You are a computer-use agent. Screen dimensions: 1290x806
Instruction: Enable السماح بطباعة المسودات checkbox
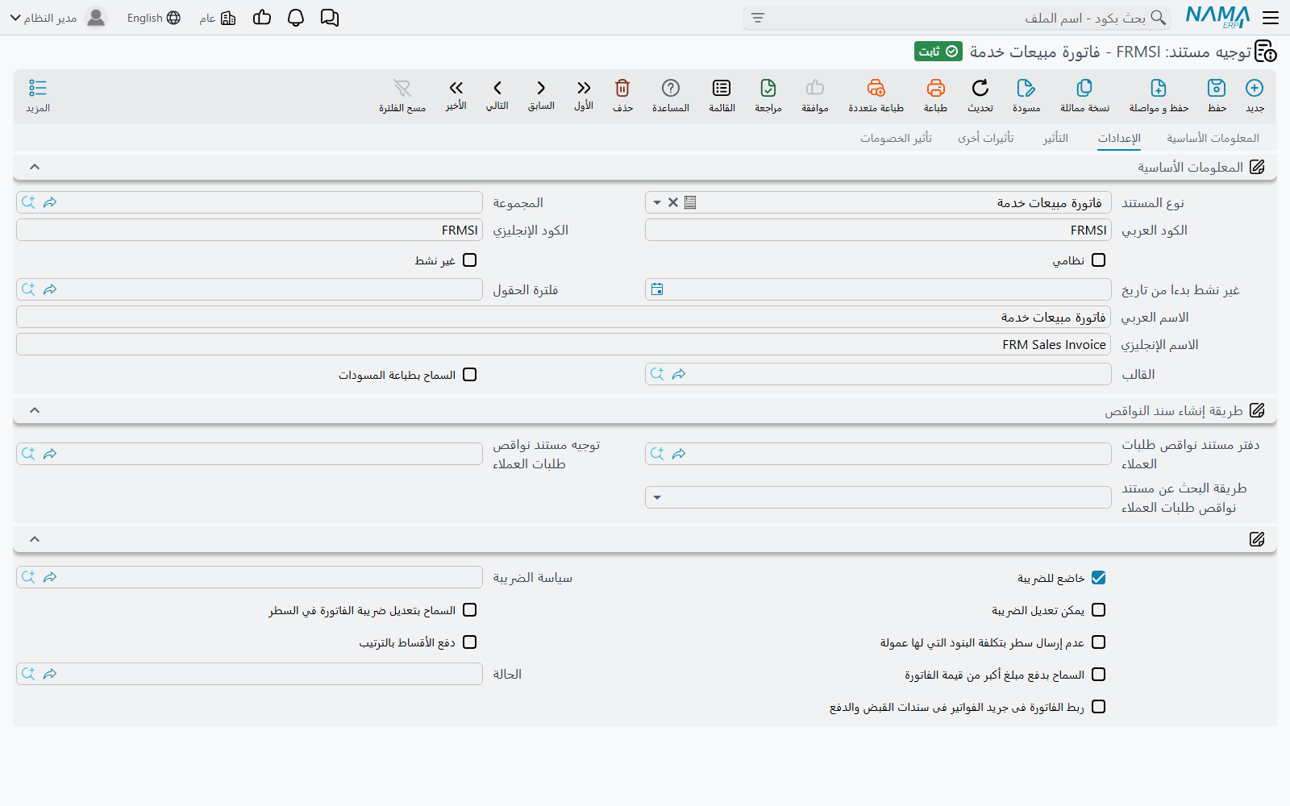pos(470,375)
